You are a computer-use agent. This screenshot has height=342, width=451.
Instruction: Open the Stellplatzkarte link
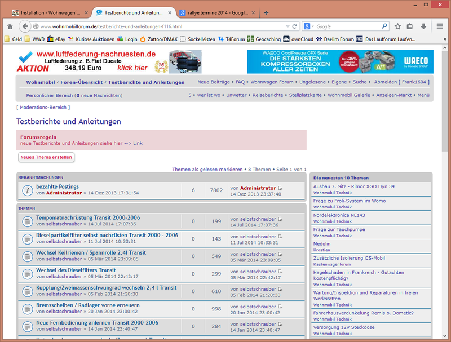coord(305,95)
